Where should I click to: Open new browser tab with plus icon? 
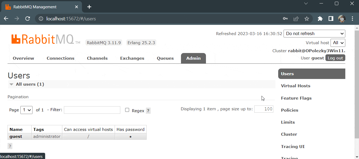89,7
